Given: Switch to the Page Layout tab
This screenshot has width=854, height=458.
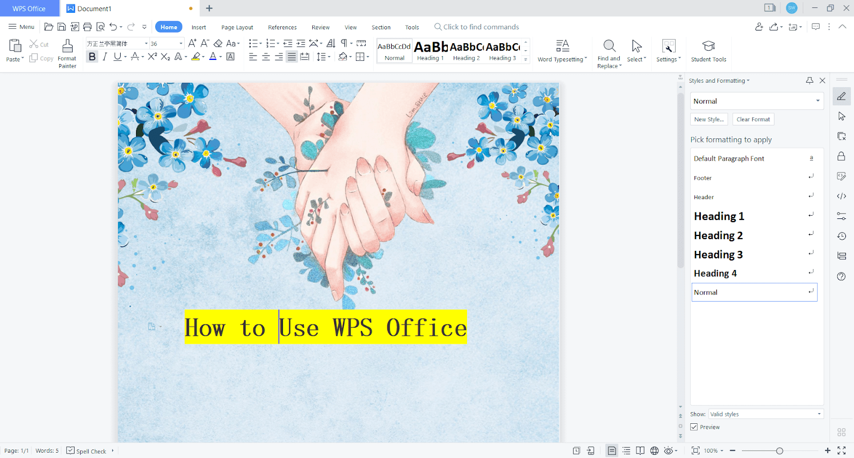Looking at the screenshot, I should 237,27.
